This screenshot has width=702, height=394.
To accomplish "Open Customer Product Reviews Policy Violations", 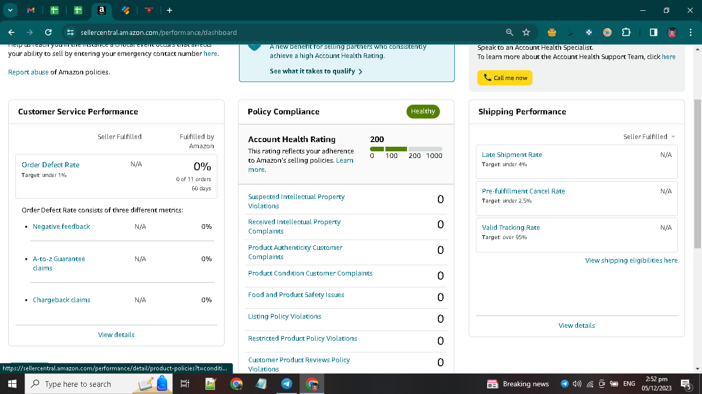I will tap(299, 364).
